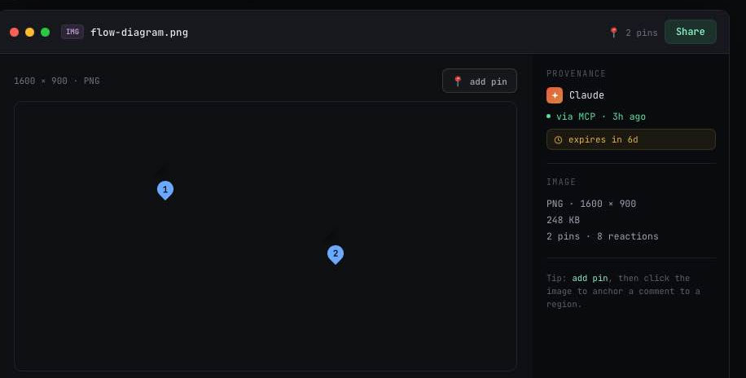Viewport: 746px width, 378px height.
Task: Click the flow-diagram.png file title
Action: click(139, 33)
